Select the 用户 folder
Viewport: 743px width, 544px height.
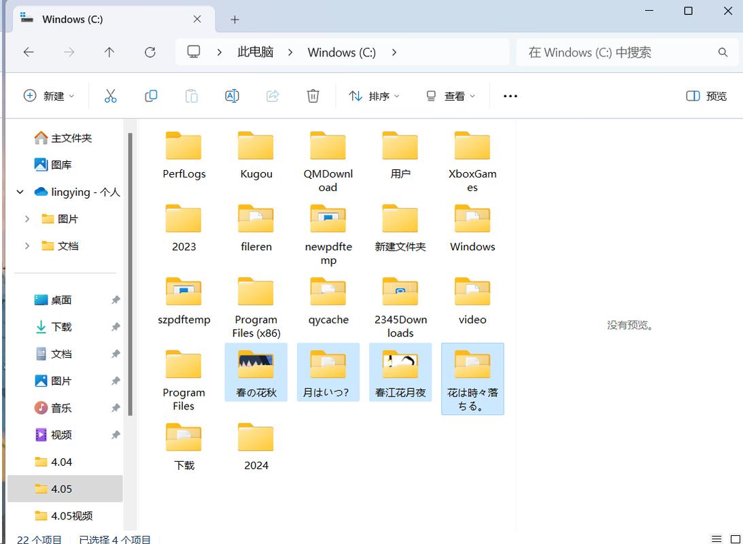(x=400, y=156)
